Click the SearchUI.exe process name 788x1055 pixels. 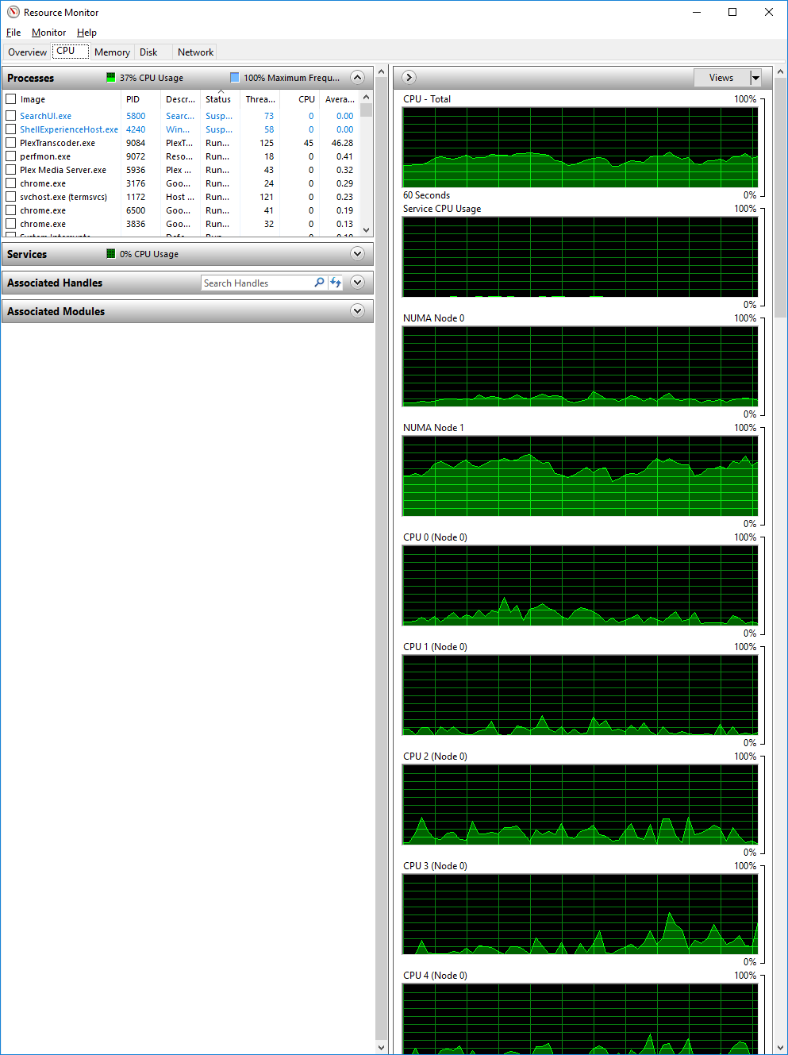pos(45,116)
